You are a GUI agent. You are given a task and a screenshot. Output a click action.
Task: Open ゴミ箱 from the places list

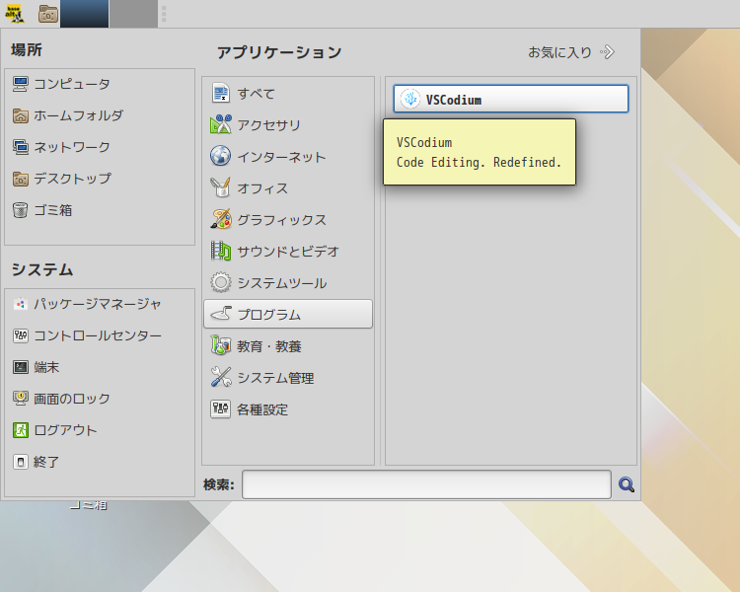[x=100, y=210]
